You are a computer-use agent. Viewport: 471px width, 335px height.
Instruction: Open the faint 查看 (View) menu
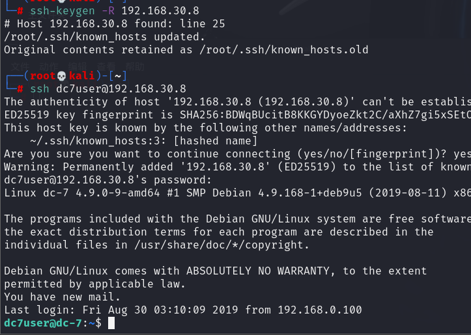106,66
